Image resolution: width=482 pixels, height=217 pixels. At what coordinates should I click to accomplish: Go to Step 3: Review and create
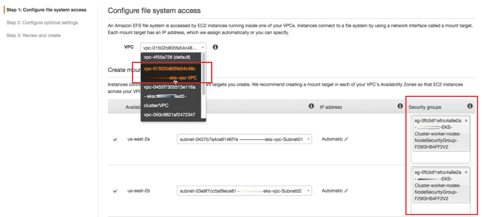[33, 36]
